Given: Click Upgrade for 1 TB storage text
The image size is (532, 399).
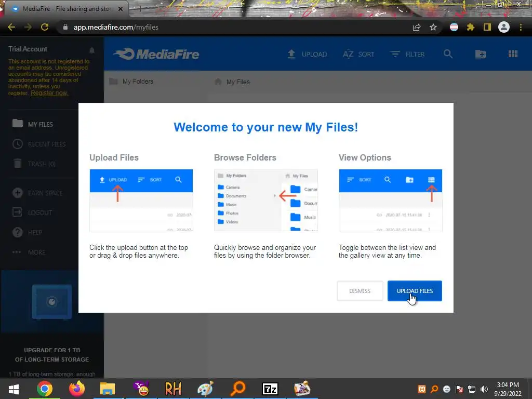Looking at the screenshot, I should point(52,354).
